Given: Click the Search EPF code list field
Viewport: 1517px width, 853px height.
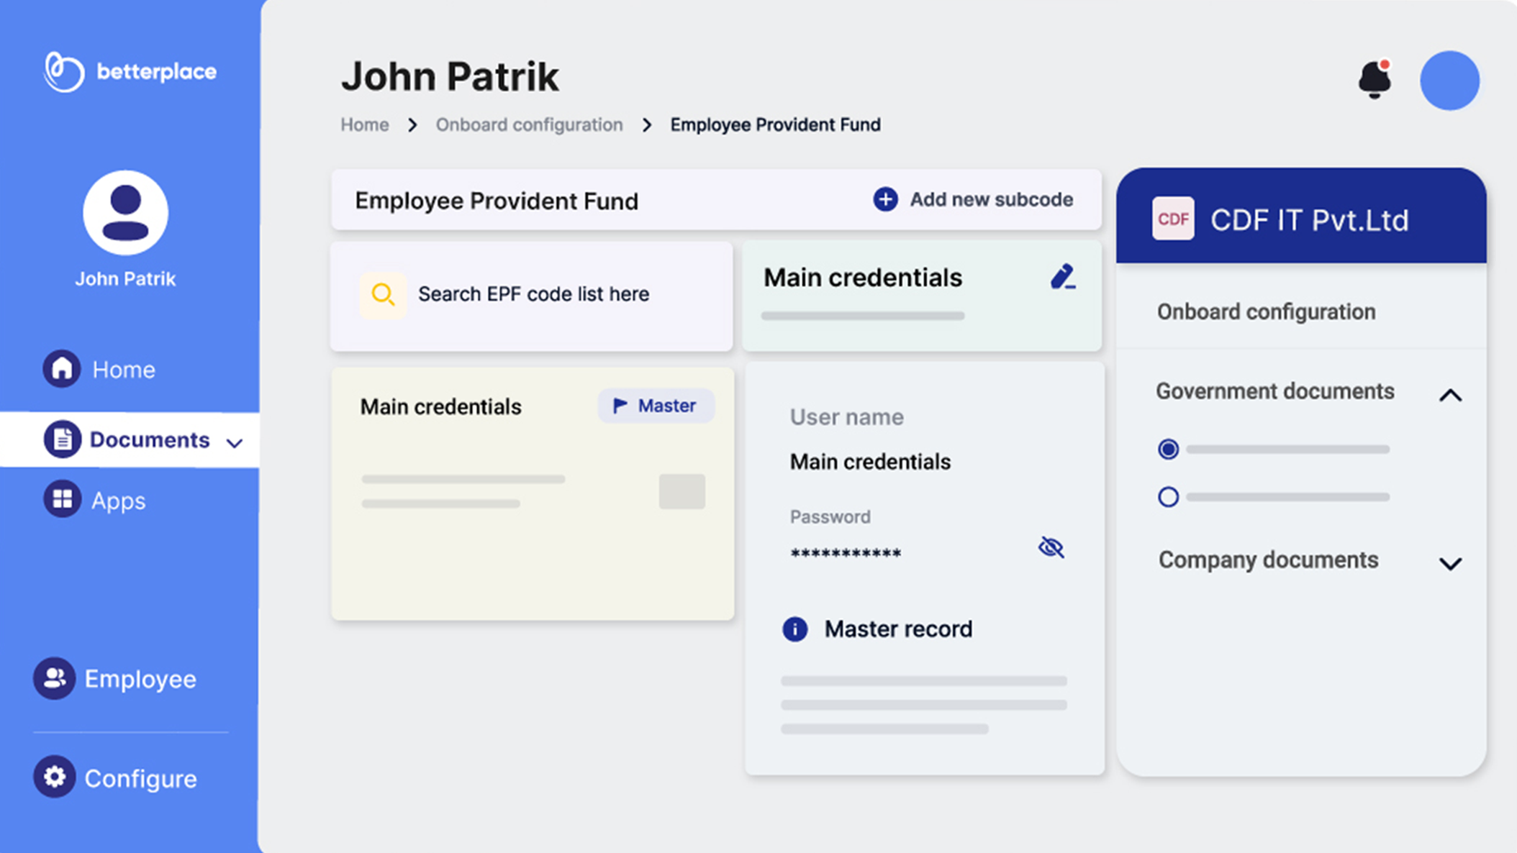Looking at the screenshot, I should tap(533, 294).
